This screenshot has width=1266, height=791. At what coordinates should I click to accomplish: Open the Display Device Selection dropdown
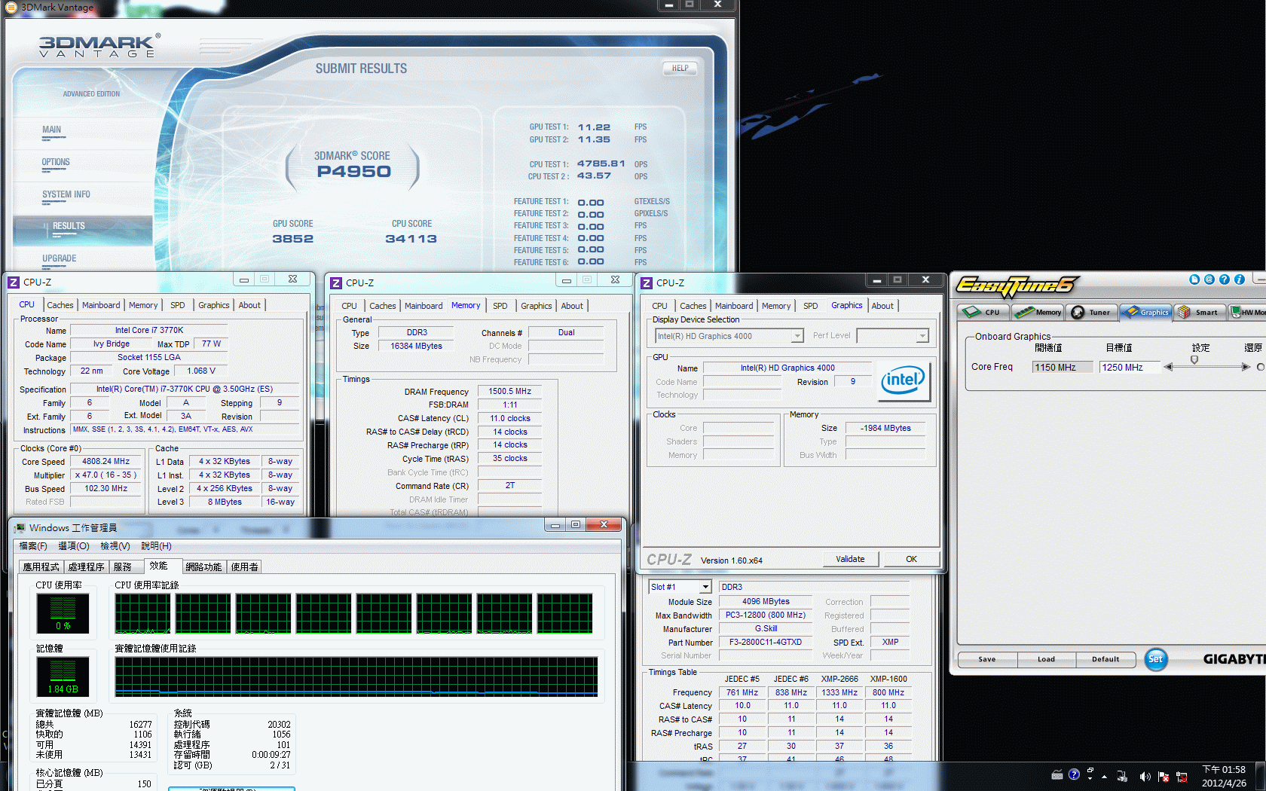point(797,336)
